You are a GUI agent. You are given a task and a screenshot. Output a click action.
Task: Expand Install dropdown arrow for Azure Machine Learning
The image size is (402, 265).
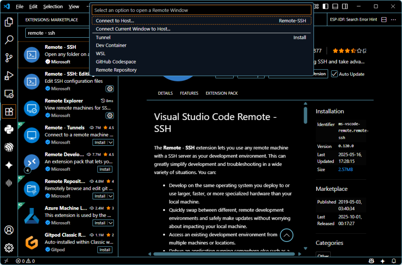110,223
